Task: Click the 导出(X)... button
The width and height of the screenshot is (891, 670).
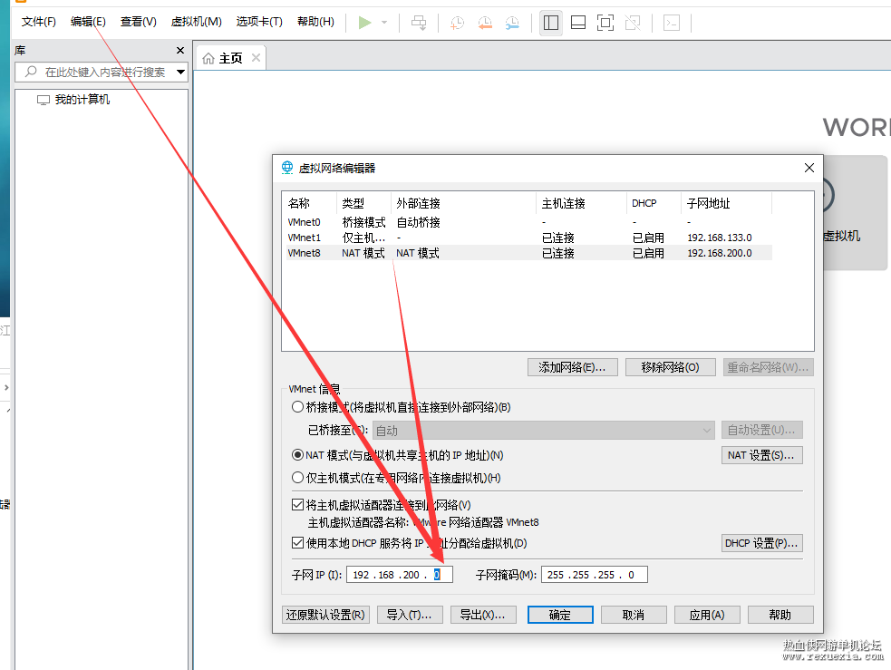Action: point(483,615)
